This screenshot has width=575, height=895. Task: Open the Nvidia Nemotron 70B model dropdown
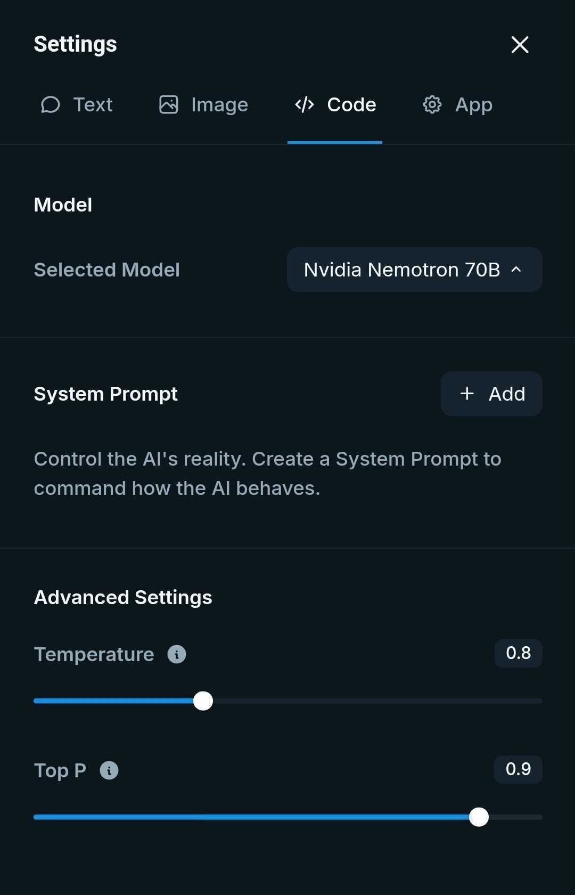[x=402, y=270]
